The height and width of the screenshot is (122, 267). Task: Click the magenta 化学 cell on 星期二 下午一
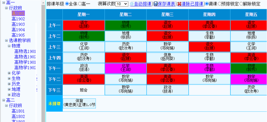click(126, 68)
